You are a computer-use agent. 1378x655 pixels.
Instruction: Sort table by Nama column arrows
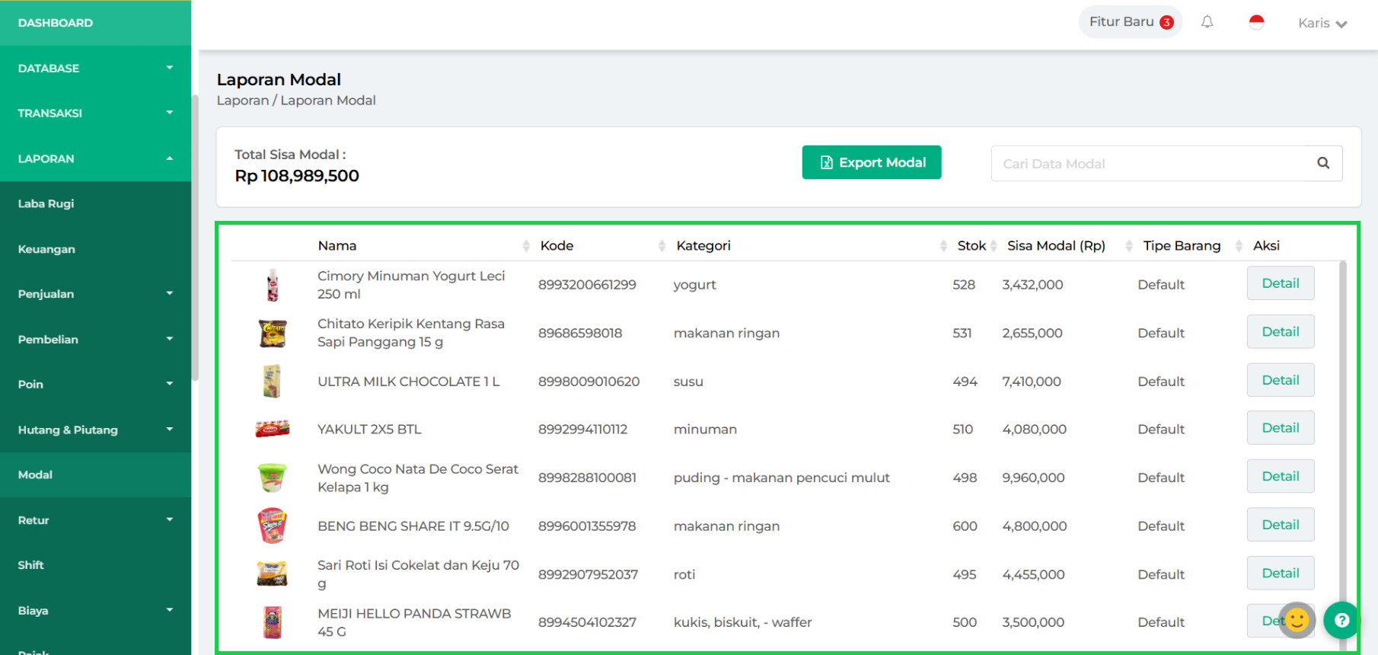coord(526,245)
